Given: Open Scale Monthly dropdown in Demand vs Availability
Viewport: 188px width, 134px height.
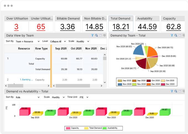Looking at the screenshot, I should pyautogui.click(x=58, y=97).
